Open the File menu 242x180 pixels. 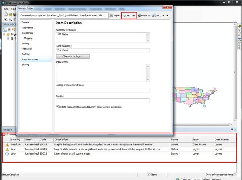coord(6,9)
